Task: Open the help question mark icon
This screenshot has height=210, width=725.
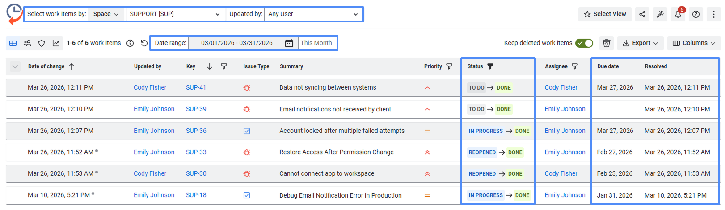Action: pyautogui.click(x=696, y=14)
